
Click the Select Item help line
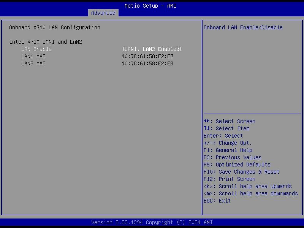(226, 128)
